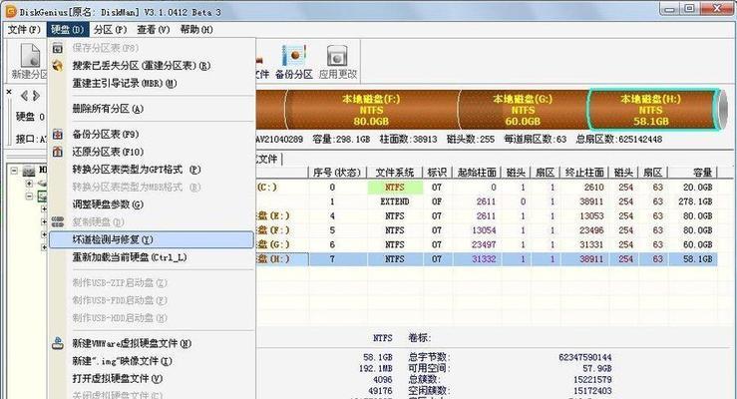Screen dimensions: 737x399
Task: Click the 可用空间 value 57.9GB
Action: click(597, 368)
